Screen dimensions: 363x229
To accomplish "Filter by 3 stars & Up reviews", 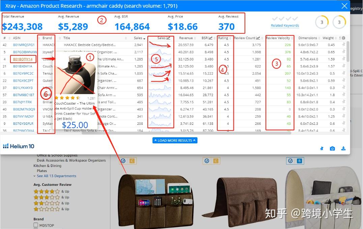I will coord(51,197).
